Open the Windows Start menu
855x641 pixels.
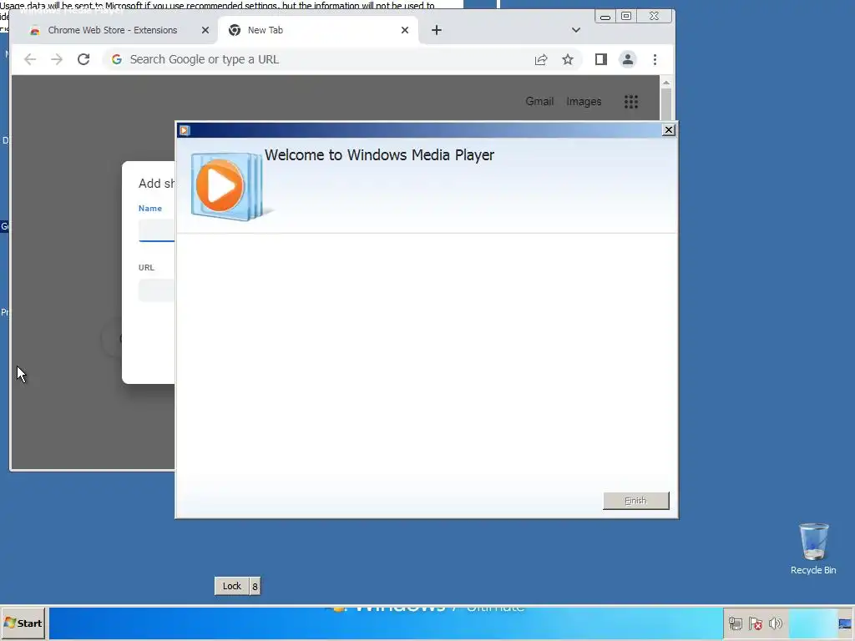pyautogui.click(x=23, y=623)
